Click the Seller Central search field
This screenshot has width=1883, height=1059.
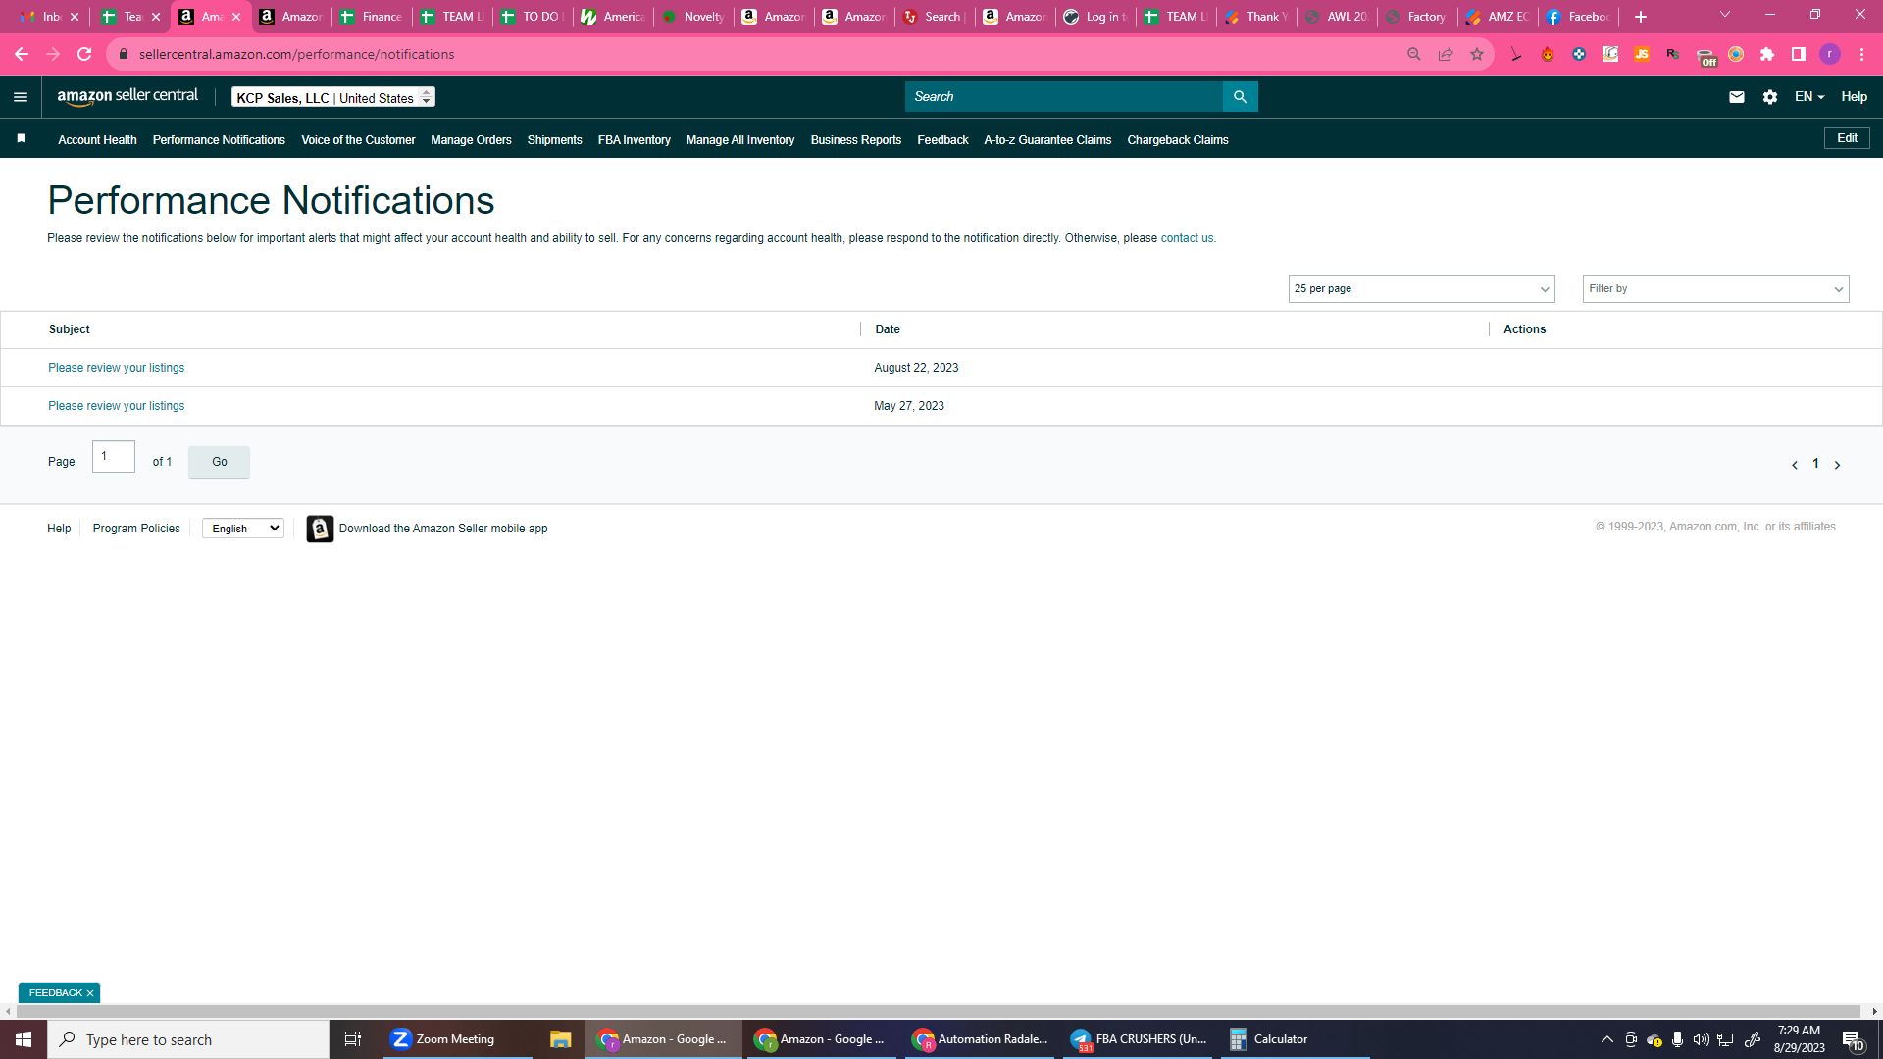point(1064,97)
